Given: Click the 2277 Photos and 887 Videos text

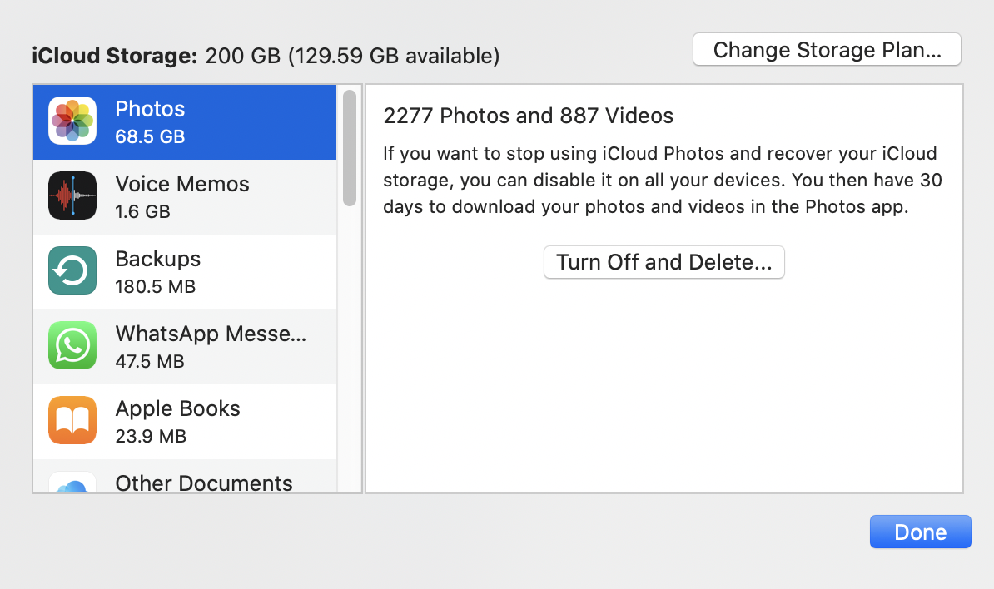Looking at the screenshot, I should click(528, 116).
